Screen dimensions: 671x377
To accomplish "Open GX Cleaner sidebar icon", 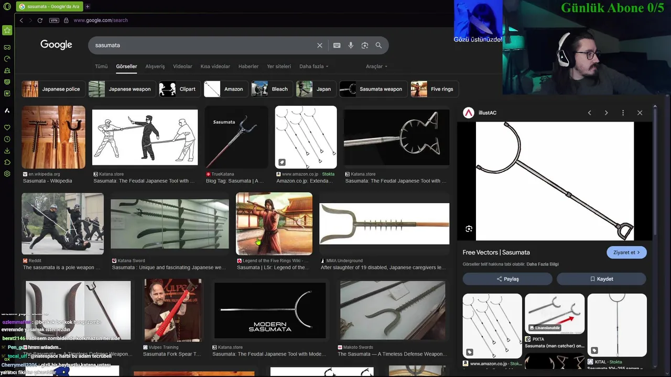I will click(x=7, y=70).
